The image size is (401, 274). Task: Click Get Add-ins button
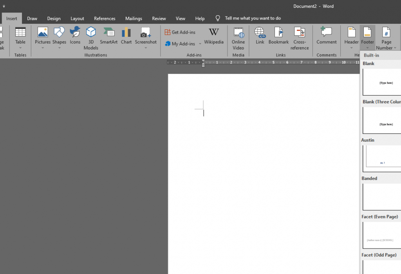point(180,32)
